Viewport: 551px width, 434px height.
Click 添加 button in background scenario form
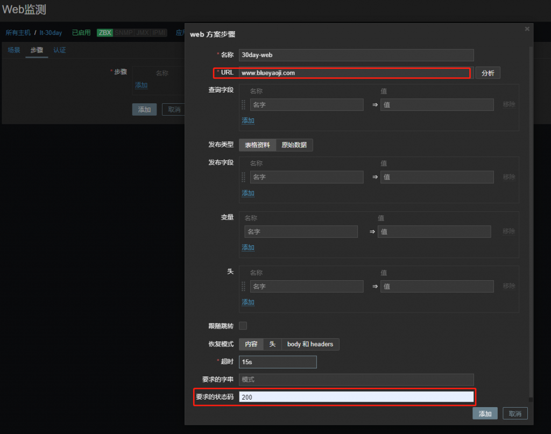pos(144,110)
